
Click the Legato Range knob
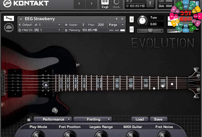click(x=101, y=134)
